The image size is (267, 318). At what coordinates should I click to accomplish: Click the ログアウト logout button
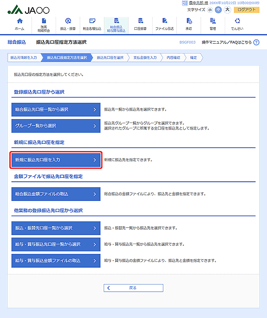point(247,10)
